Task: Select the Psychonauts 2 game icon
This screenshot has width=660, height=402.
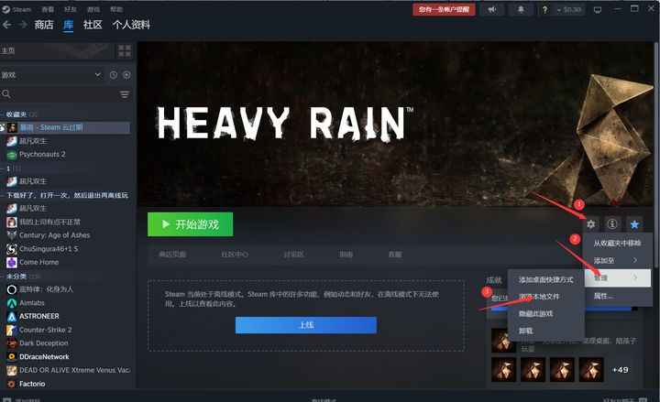Action: (12, 155)
